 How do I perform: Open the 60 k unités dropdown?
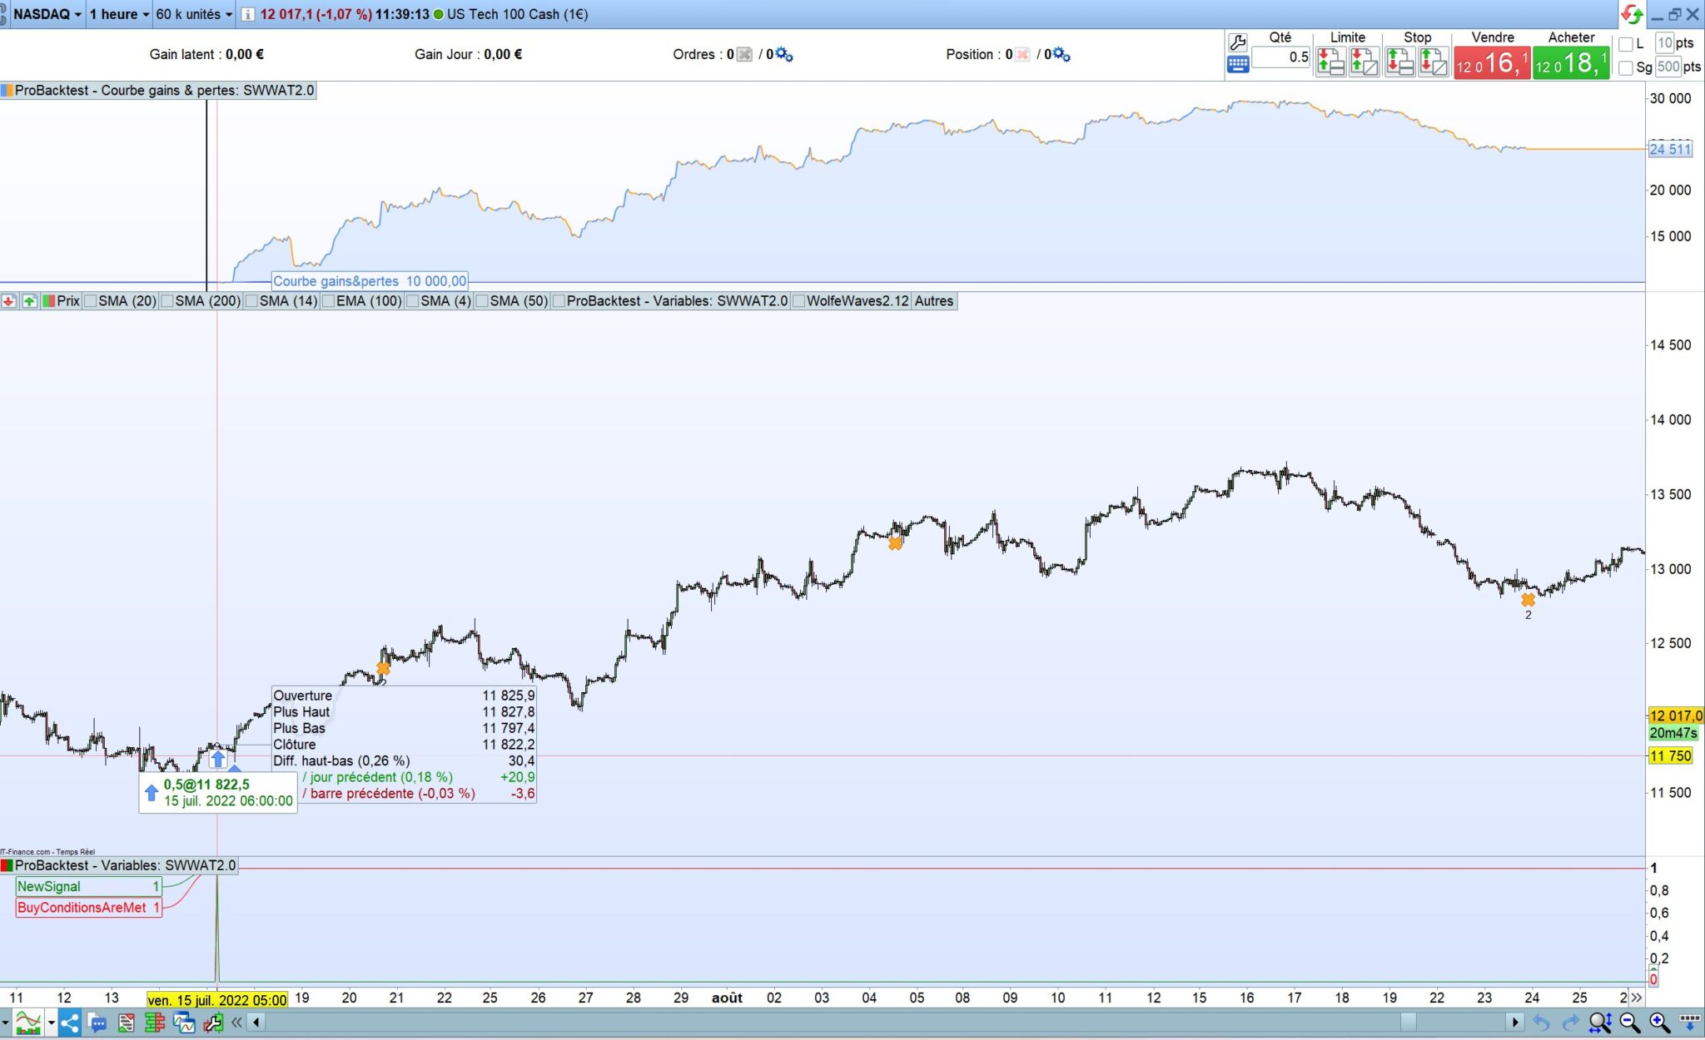(194, 14)
